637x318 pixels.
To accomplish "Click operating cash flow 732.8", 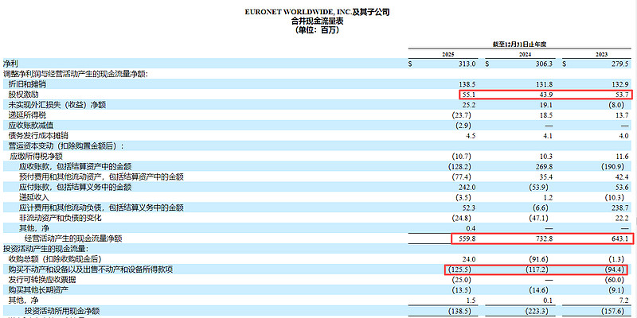I will coord(544,238).
